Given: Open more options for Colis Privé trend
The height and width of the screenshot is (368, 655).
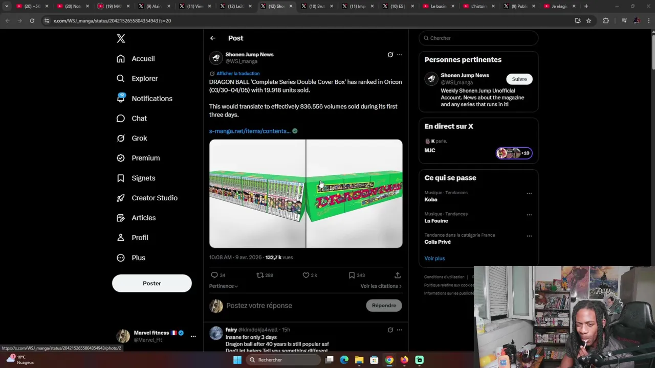Looking at the screenshot, I should 529,236.
